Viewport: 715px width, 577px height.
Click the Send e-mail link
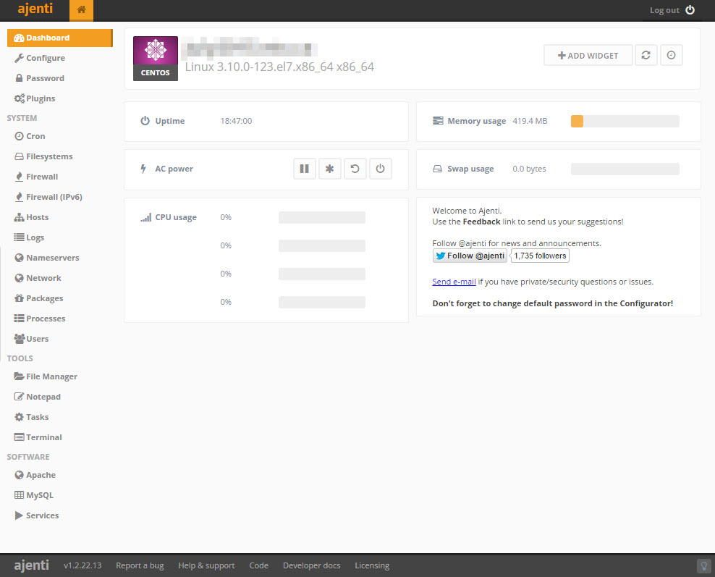tap(454, 282)
